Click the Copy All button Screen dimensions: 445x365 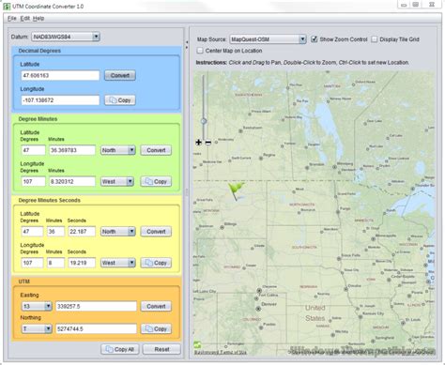tap(120, 349)
